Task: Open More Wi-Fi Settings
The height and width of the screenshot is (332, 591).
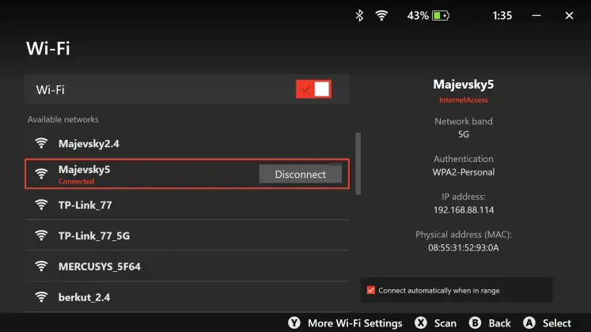Action: pyautogui.click(x=354, y=323)
